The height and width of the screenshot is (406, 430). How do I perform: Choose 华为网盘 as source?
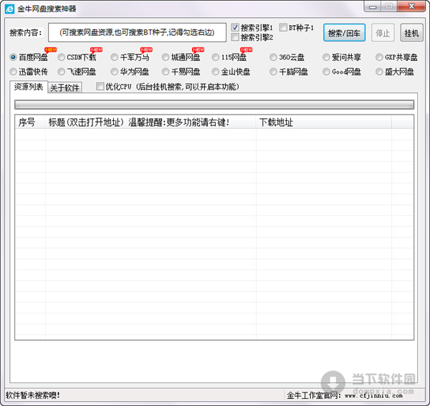coord(115,72)
